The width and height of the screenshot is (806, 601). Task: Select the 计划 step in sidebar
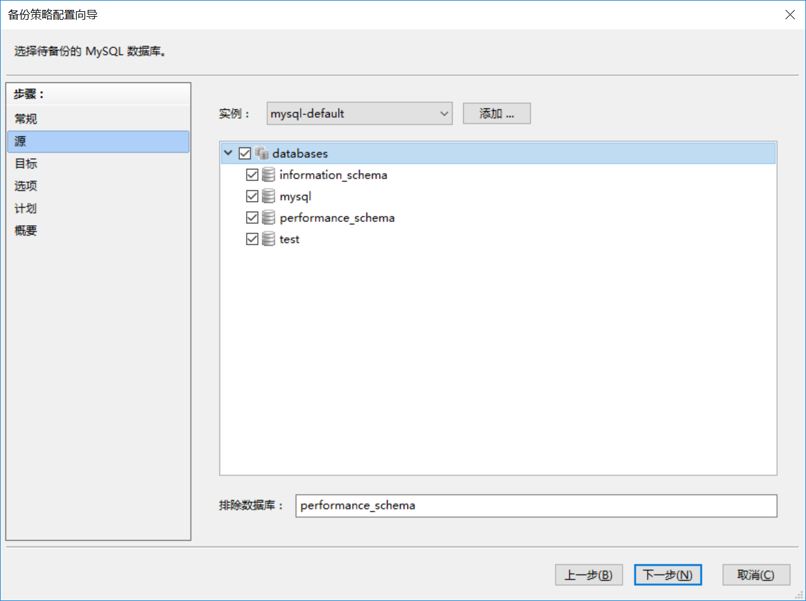(x=26, y=208)
